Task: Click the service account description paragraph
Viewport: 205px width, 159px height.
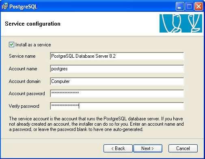Action: (x=96, y=124)
